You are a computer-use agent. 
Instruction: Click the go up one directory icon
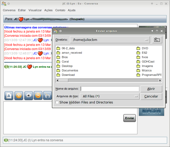157,40
